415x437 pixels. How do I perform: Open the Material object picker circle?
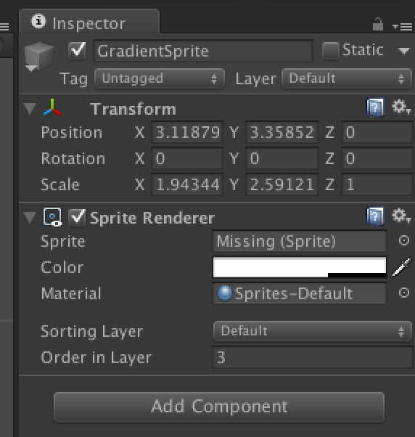click(404, 293)
